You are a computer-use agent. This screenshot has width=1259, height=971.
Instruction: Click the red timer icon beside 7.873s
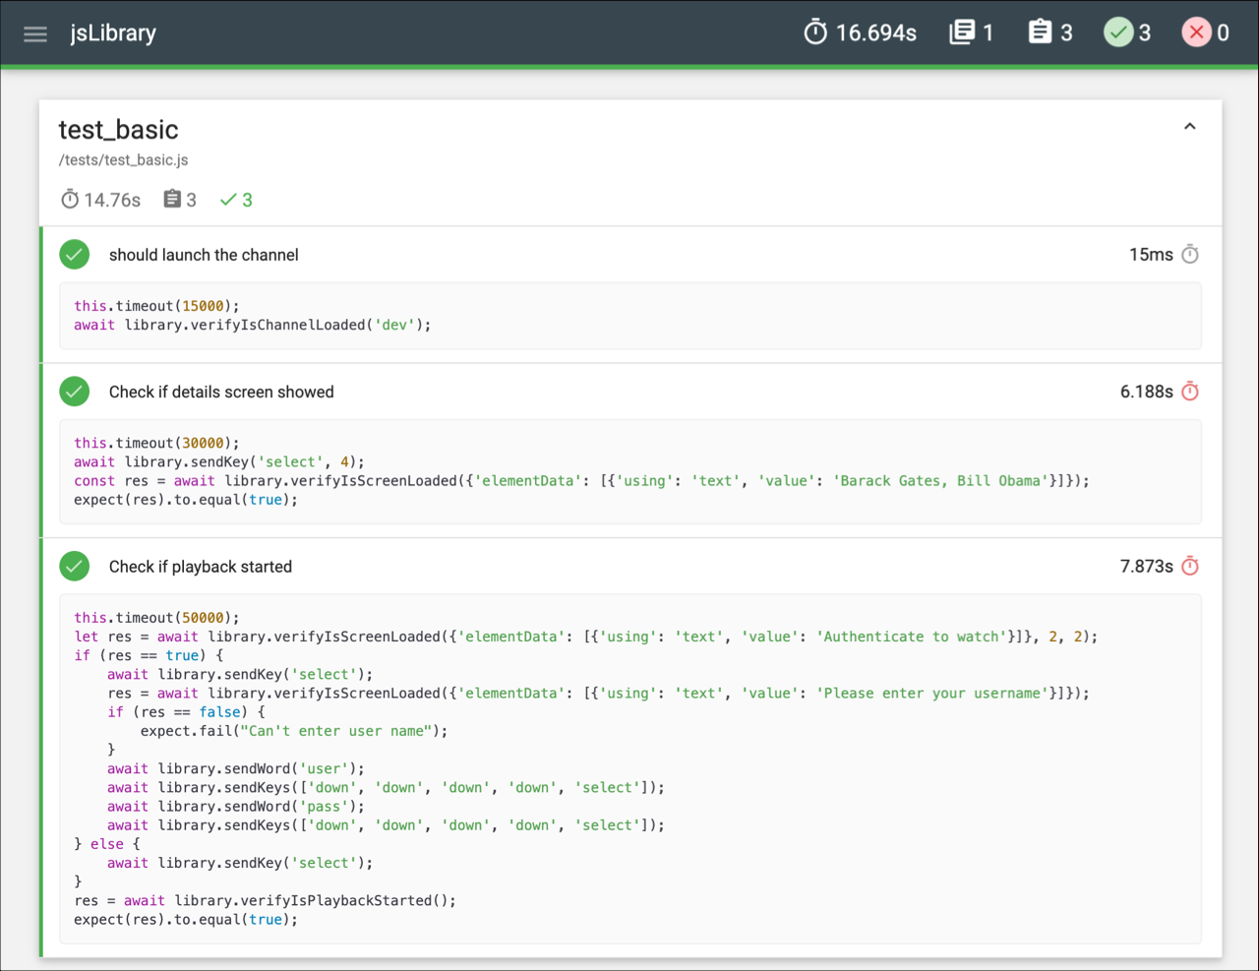click(1190, 567)
